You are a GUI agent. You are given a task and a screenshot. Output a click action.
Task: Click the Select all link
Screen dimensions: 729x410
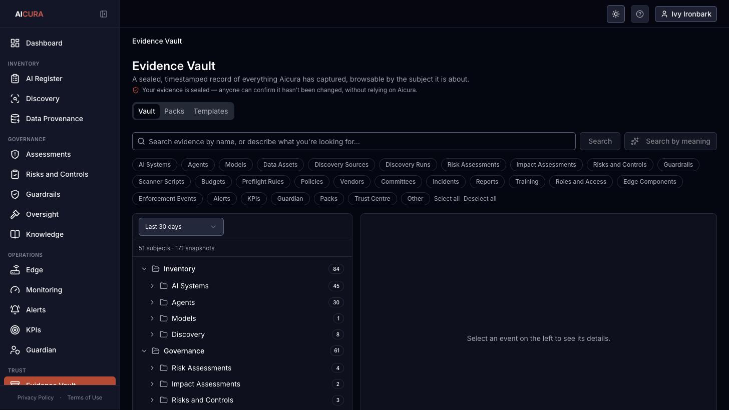447,199
